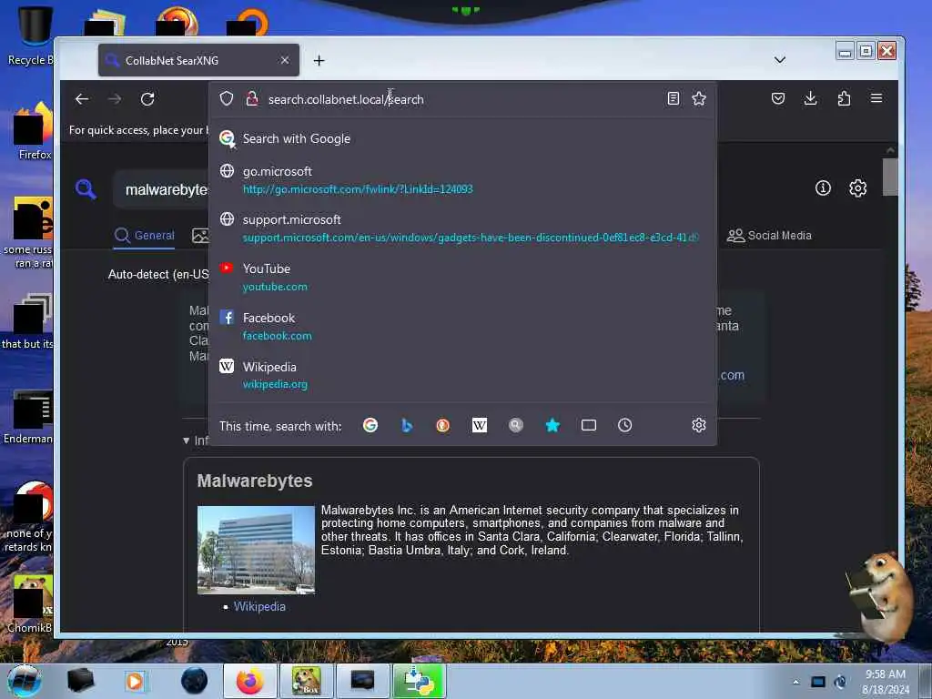The height and width of the screenshot is (699, 932).
Task: Search open tabs with the tab icon
Action: click(x=589, y=425)
